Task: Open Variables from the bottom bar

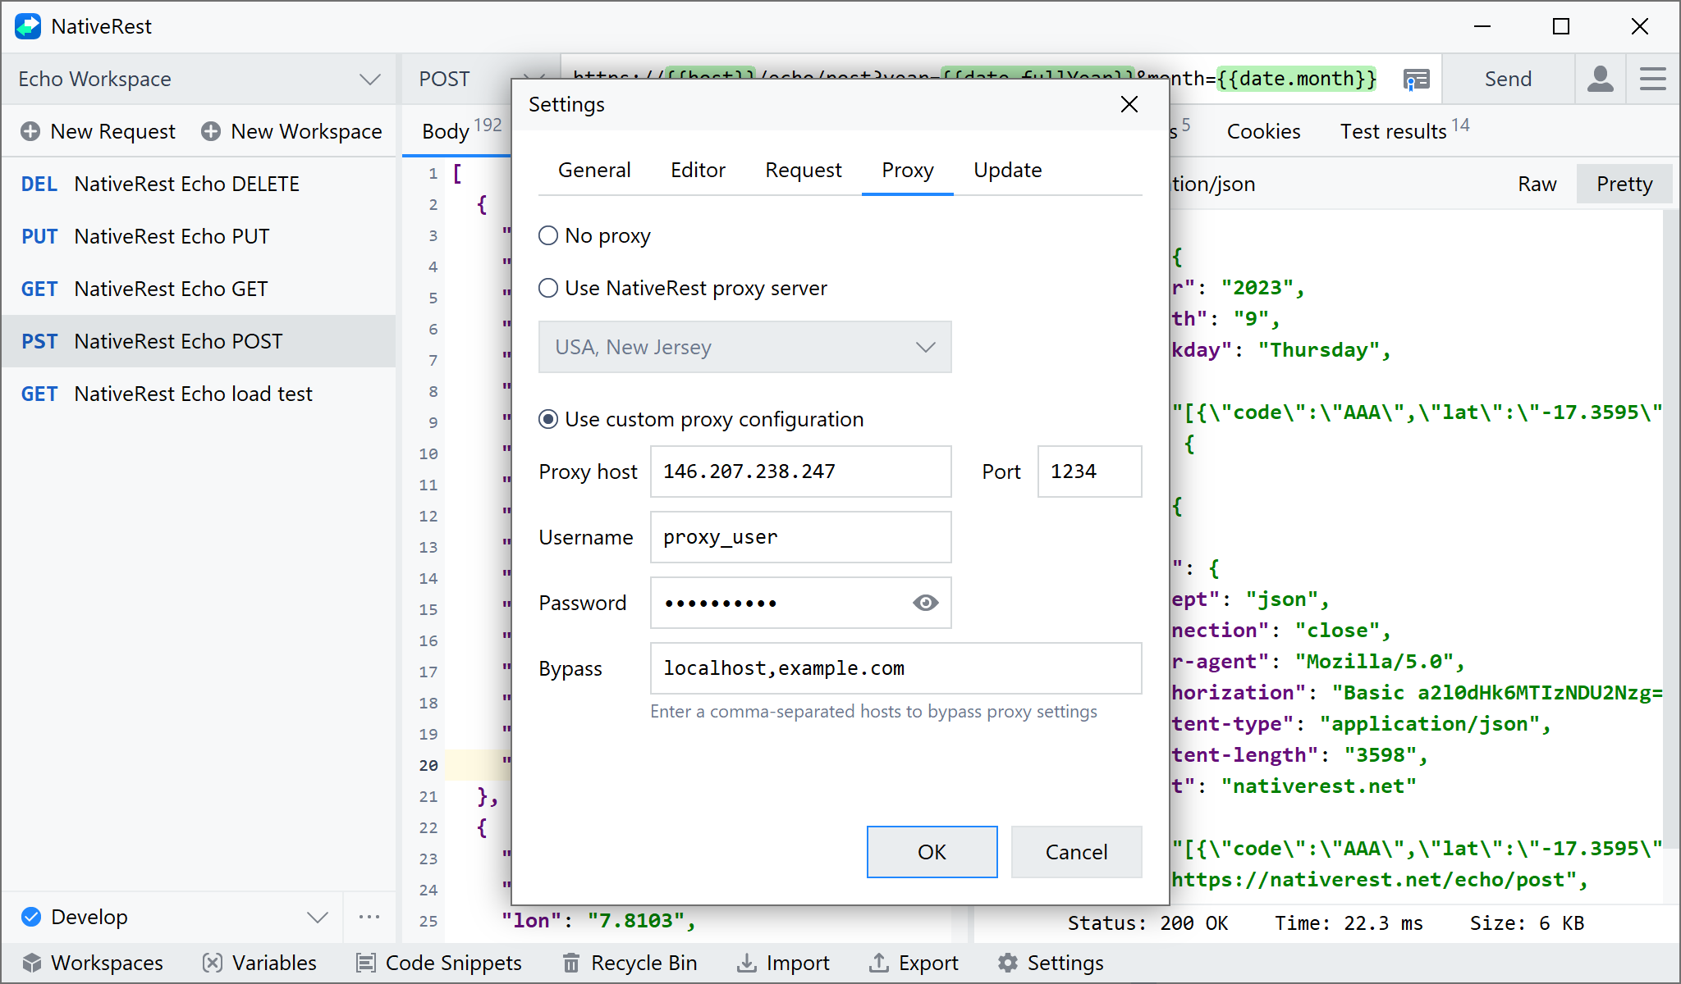Action: pos(259,963)
